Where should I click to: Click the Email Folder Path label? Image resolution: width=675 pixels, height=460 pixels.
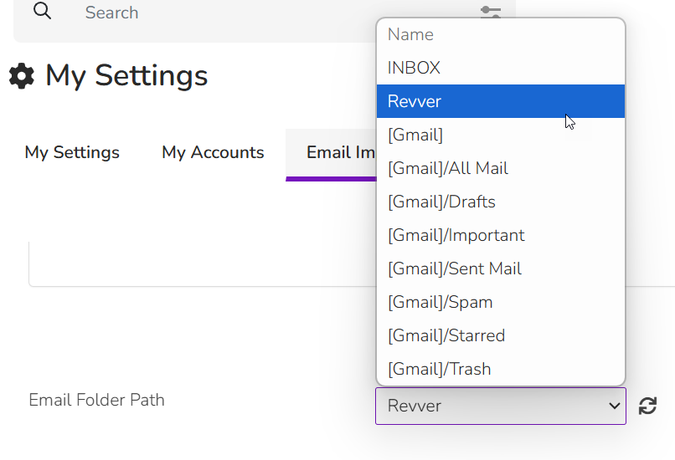coord(96,401)
